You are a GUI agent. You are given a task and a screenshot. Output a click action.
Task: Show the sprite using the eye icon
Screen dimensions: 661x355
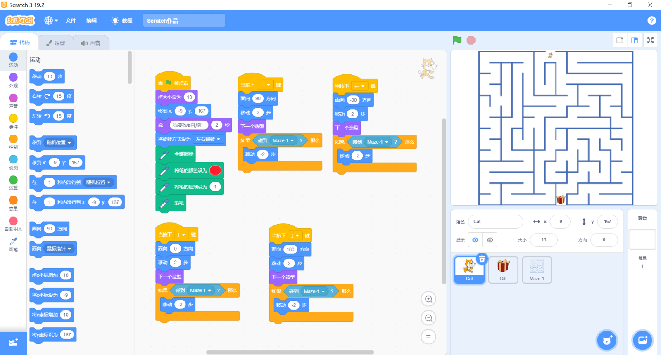tap(476, 240)
